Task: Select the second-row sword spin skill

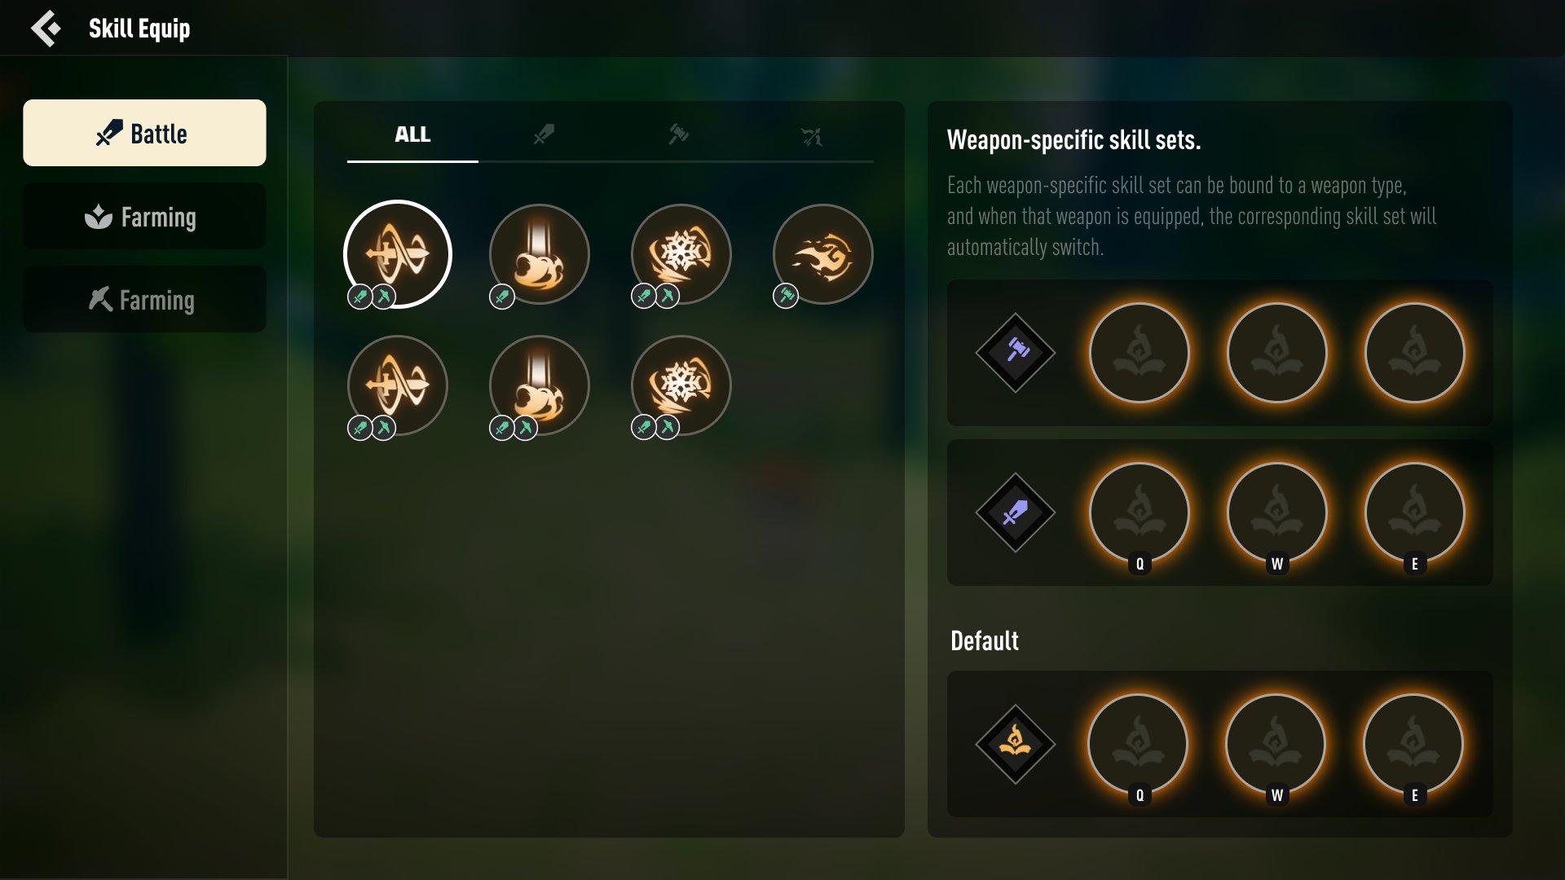Action: 397,385
